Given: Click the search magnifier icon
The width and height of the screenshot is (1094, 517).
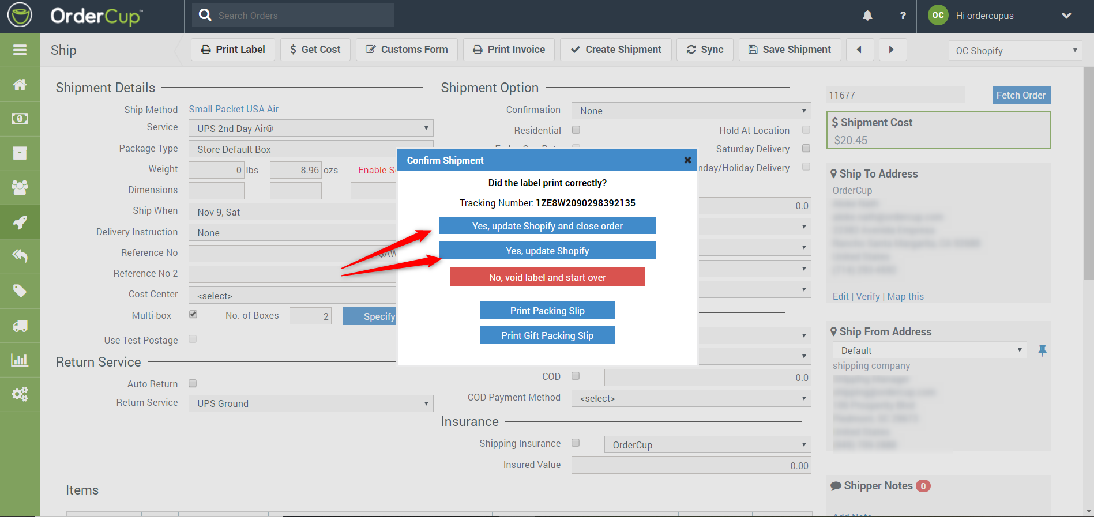Looking at the screenshot, I should click(205, 15).
